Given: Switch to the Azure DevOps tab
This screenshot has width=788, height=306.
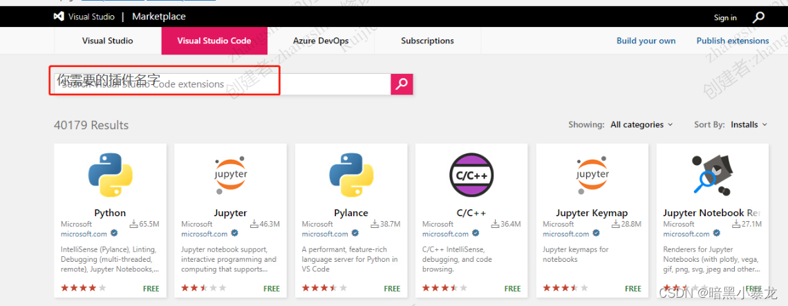Looking at the screenshot, I should (321, 41).
